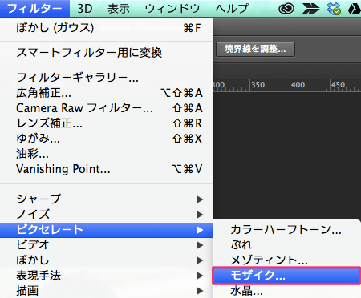
Task: Click the Creative Cloud menu bar icon
Action: pos(286,9)
